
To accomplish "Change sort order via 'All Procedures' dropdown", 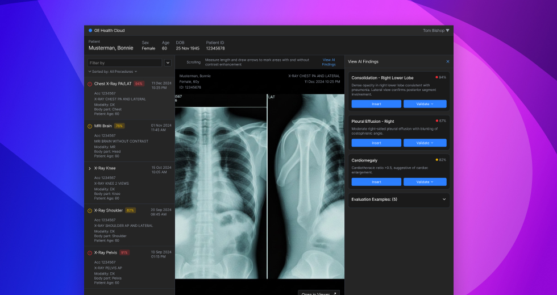I will point(123,72).
